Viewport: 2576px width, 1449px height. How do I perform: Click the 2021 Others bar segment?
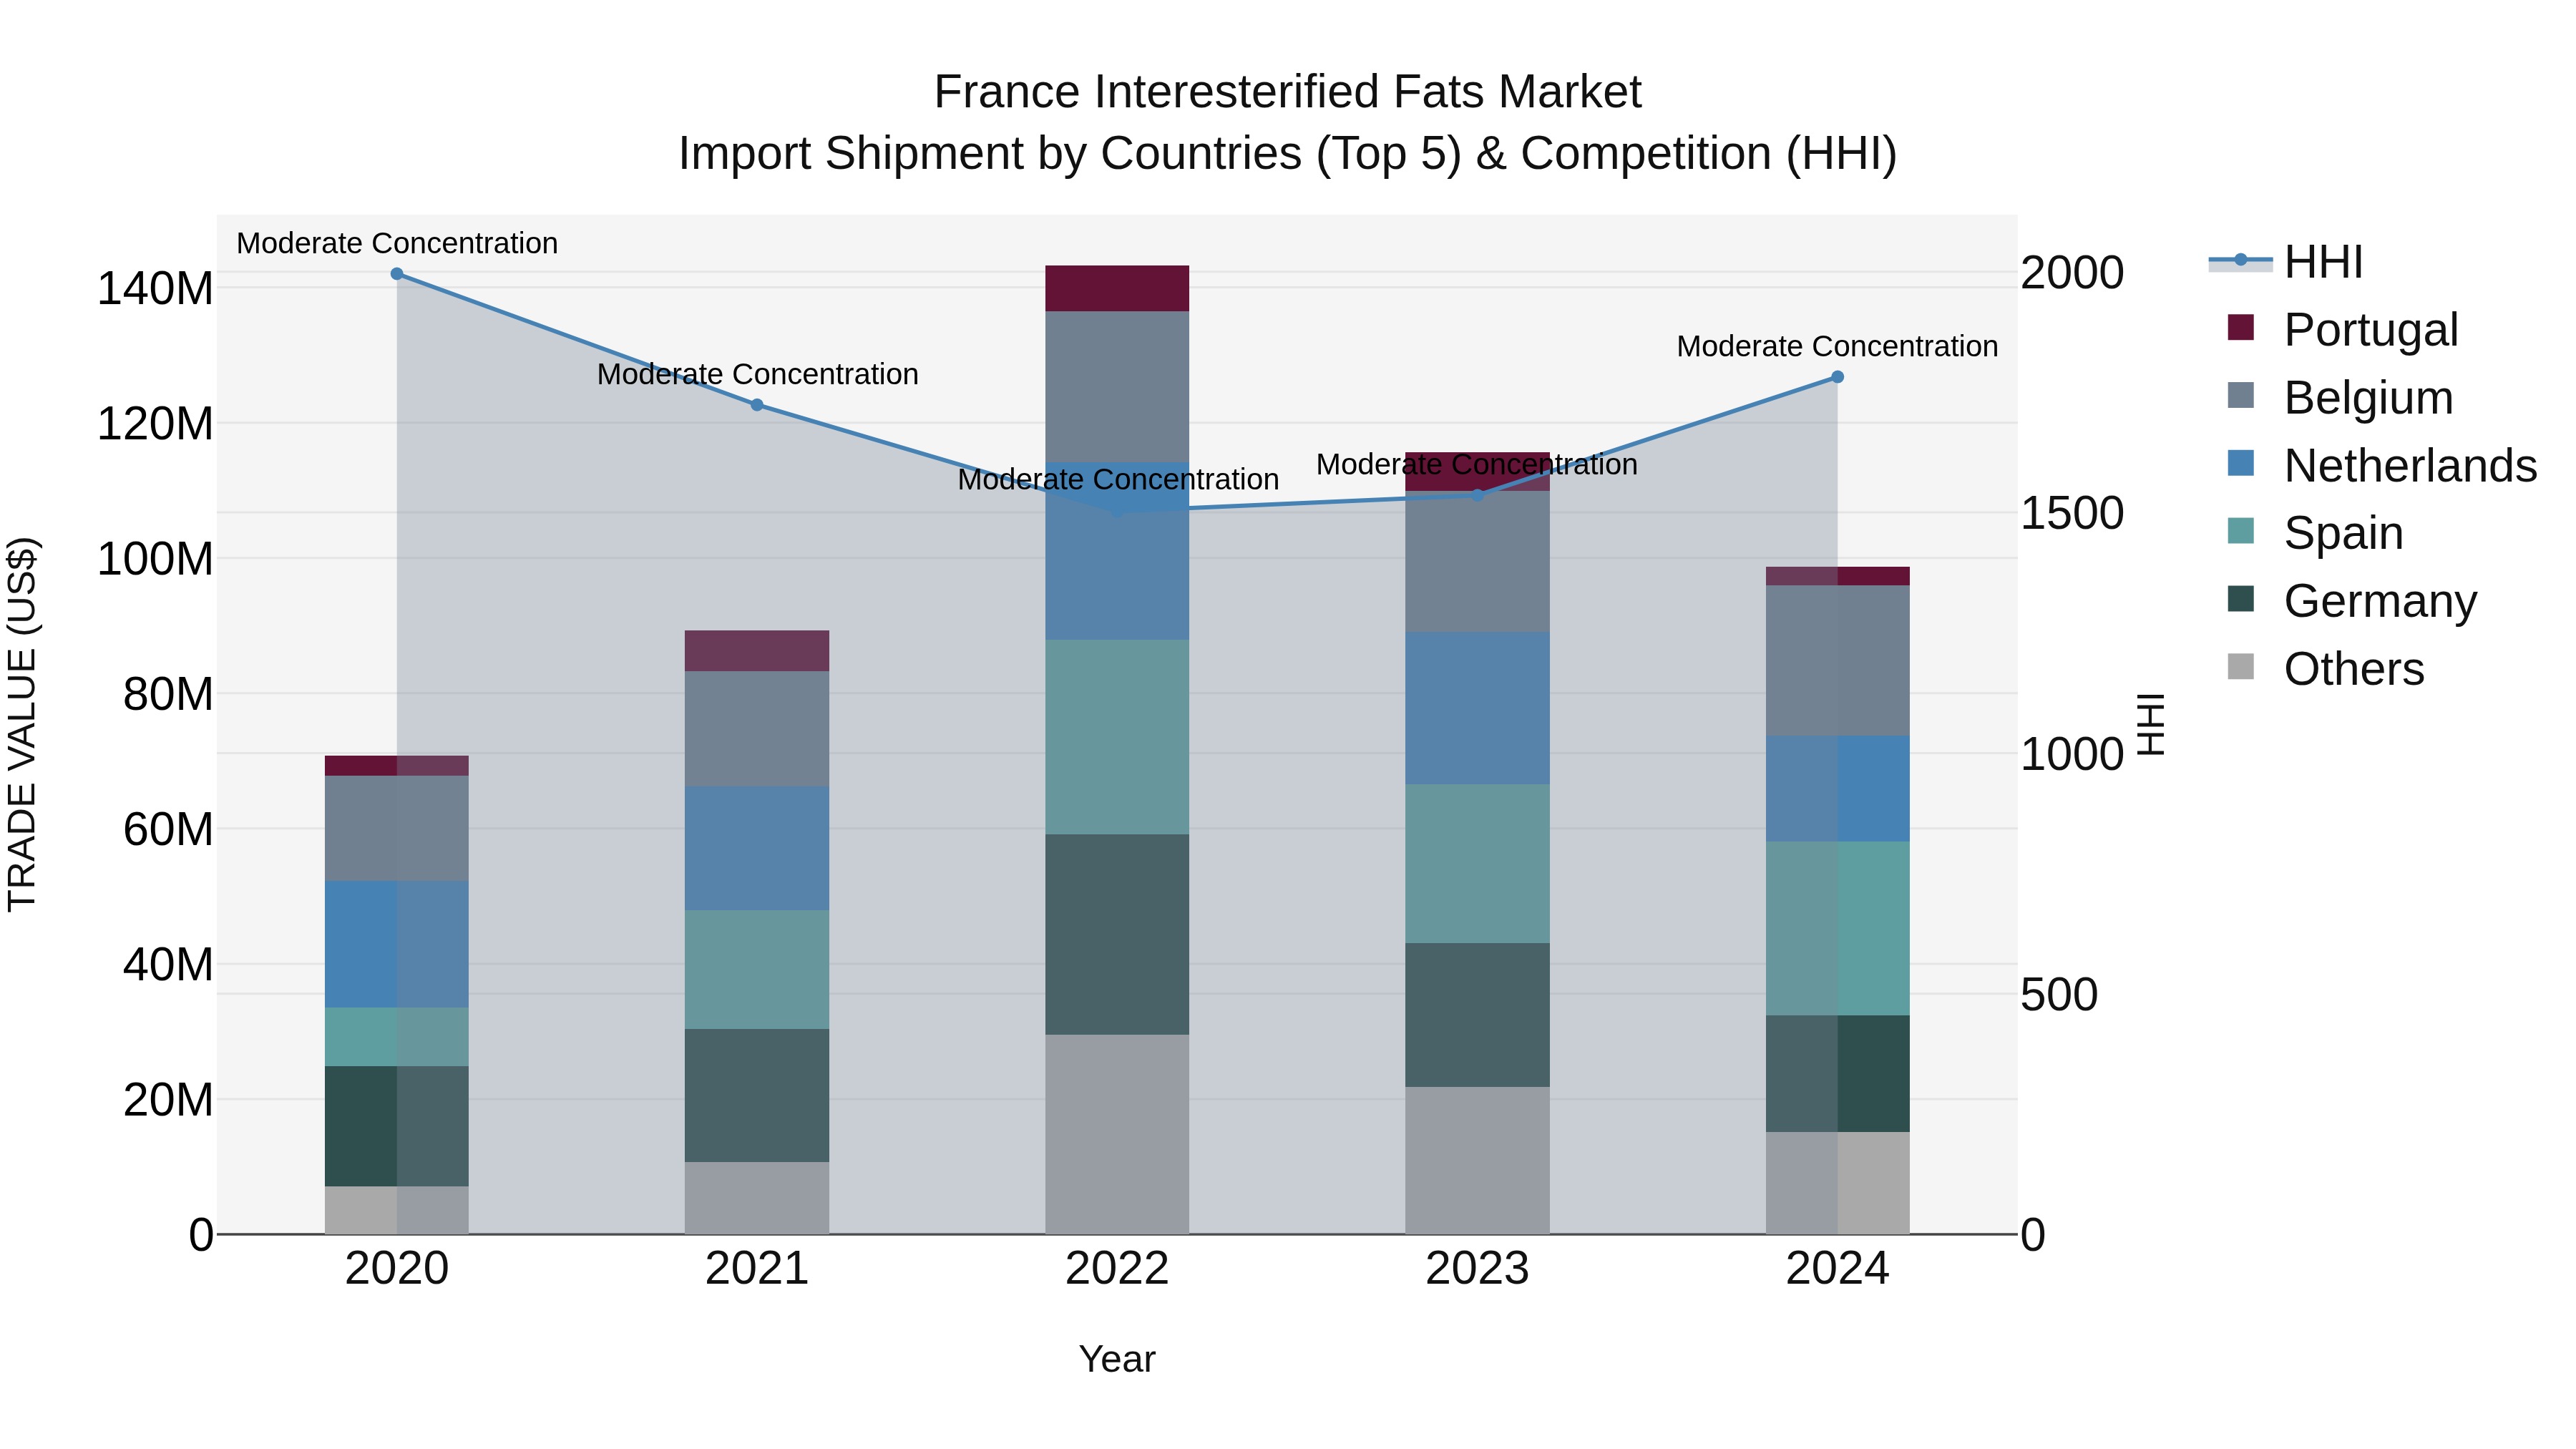[x=757, y=1198]
